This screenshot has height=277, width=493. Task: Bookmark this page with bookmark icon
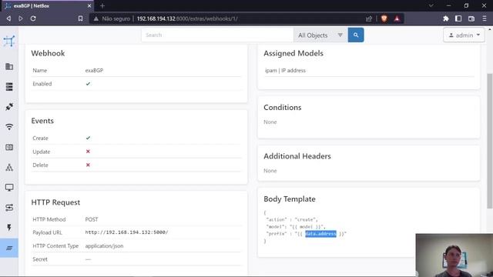tap(80, 18)
